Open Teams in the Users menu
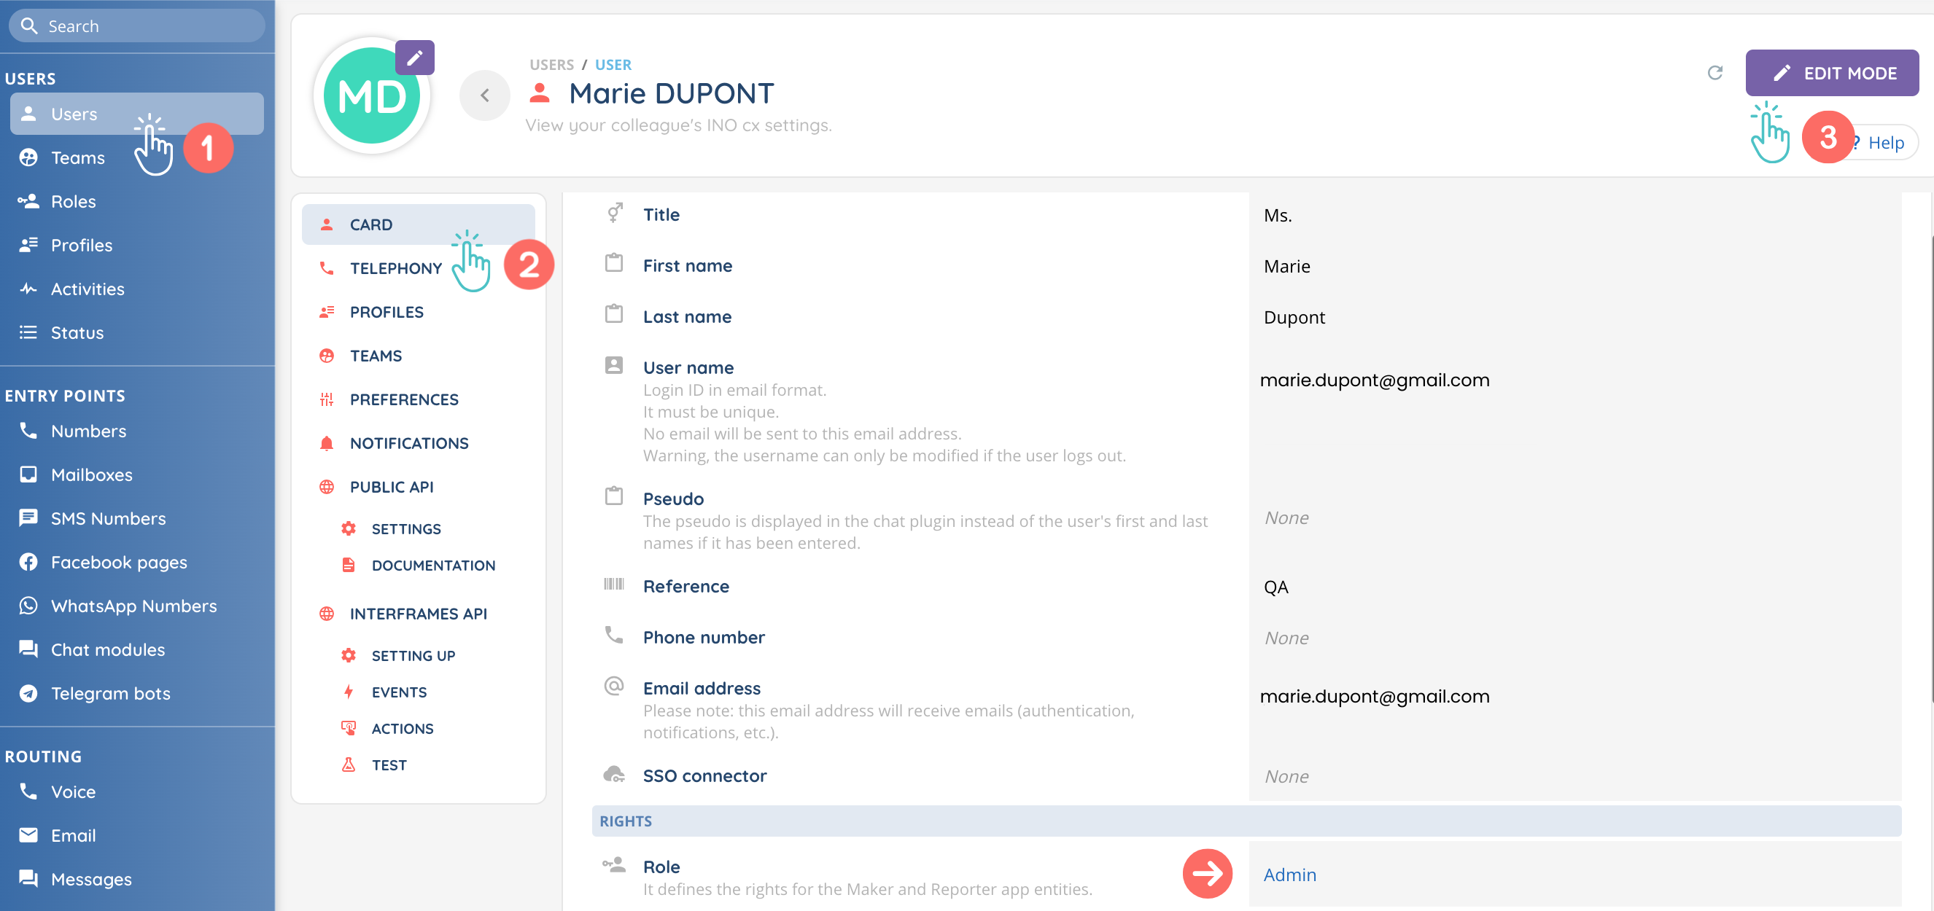 click(x=77, y=157)
